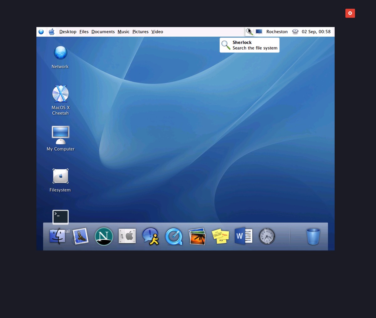The height and width of the screenshot is (318, 376).
Task: Launch Microsoft Word from the dock
Action: tap(243, 236)
